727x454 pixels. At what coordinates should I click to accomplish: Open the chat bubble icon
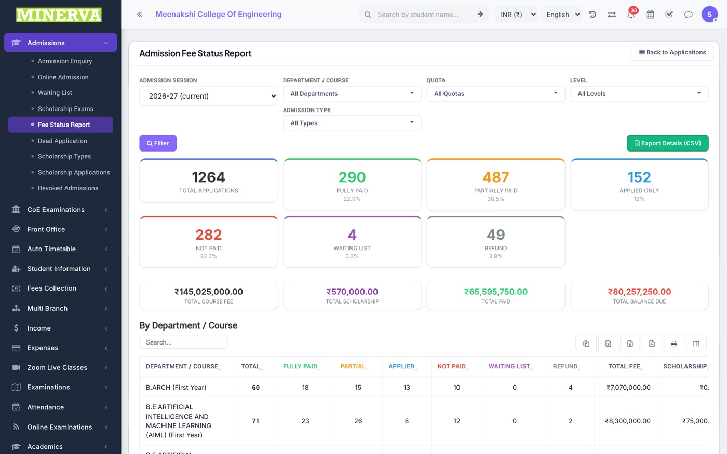(x=689, y=15)
